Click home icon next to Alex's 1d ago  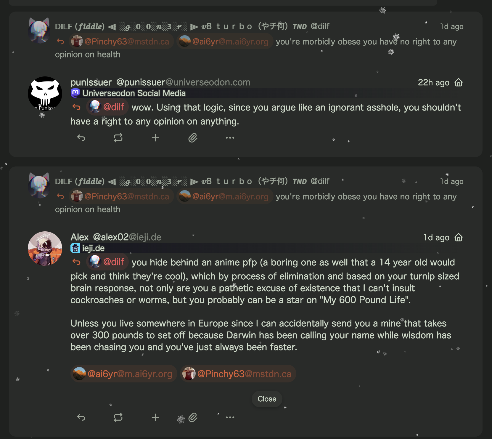tap(459, 237)
